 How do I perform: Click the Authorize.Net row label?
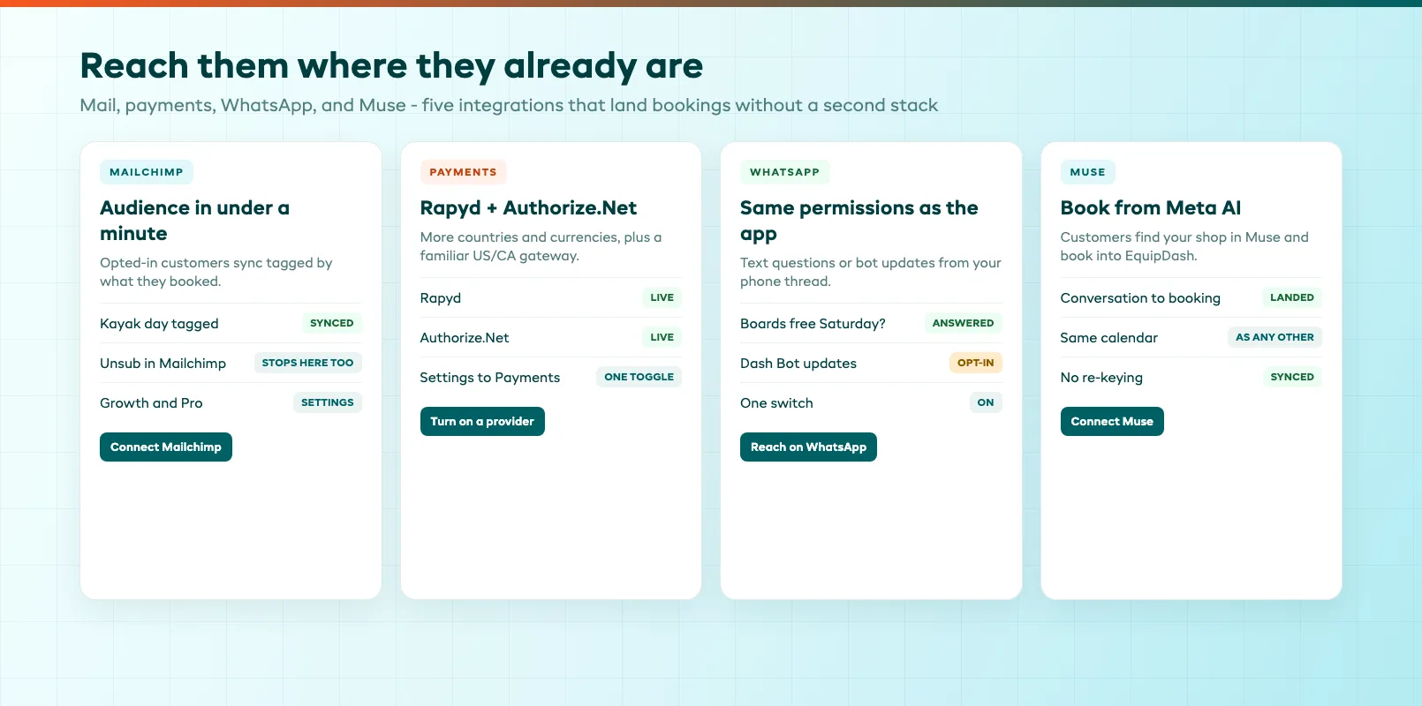click(465, 338)
